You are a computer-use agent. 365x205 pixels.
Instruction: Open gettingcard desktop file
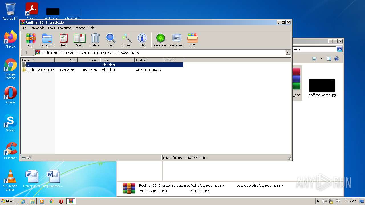pos(53,13)
